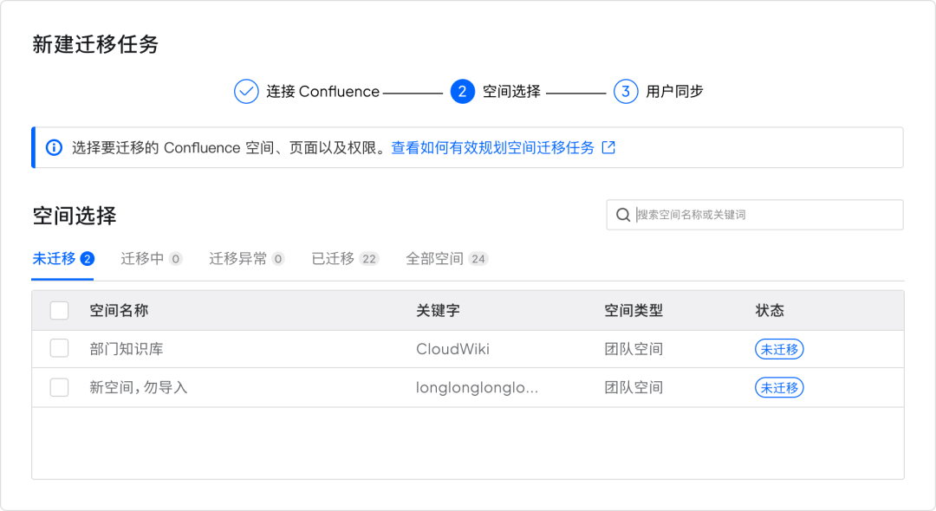This screenshot has height=511, width=936.
Task: Switch to the 迁移中 tab
Action: [151, 259]
